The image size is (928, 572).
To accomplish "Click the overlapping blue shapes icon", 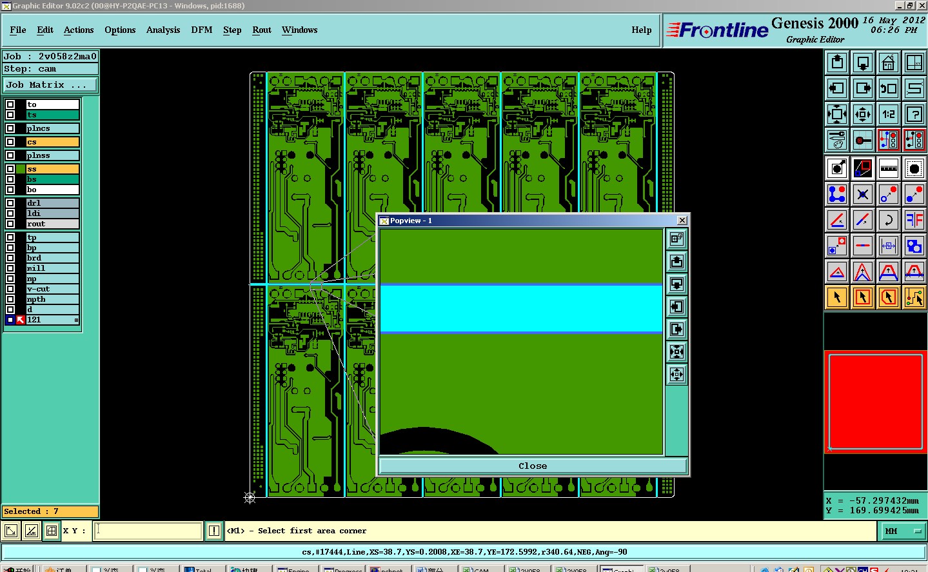I will 914,246.
